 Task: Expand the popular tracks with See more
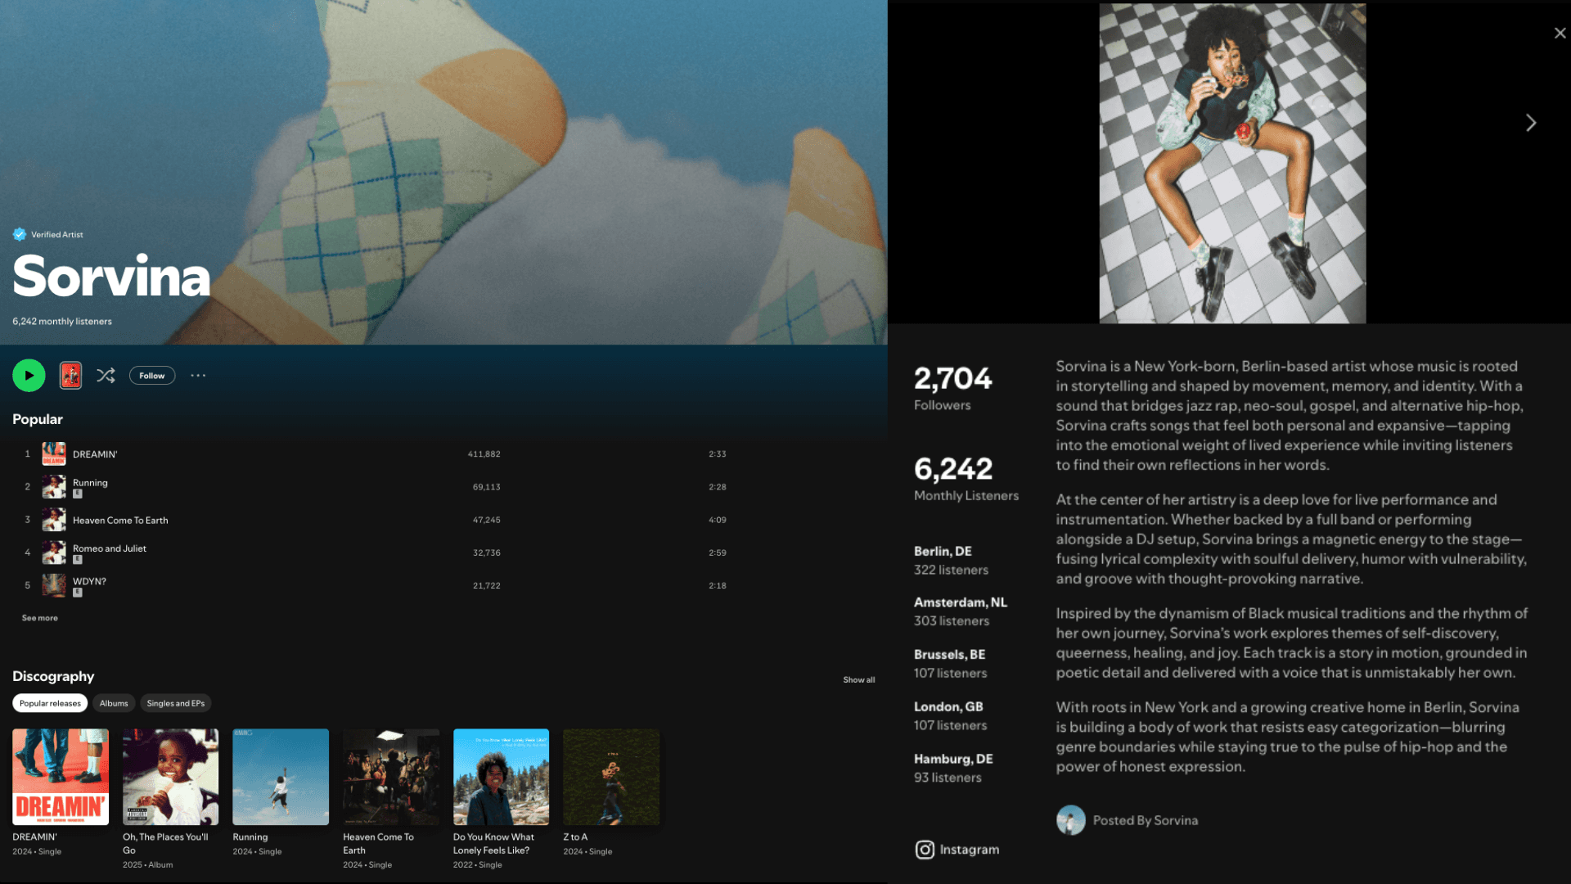coord(39,617)
